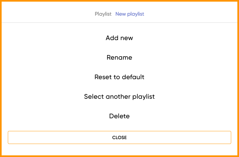Rename the New playlist
Image resolution: width=239 pixels, height=157 pixels.
tap(119, 57)
